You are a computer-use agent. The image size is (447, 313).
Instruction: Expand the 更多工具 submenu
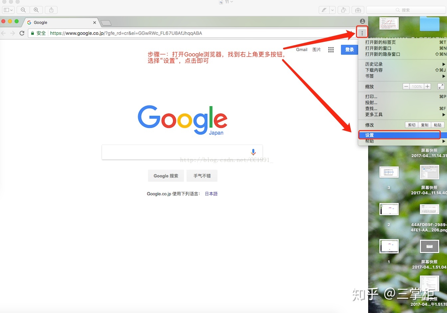click(x=403, y=115)
